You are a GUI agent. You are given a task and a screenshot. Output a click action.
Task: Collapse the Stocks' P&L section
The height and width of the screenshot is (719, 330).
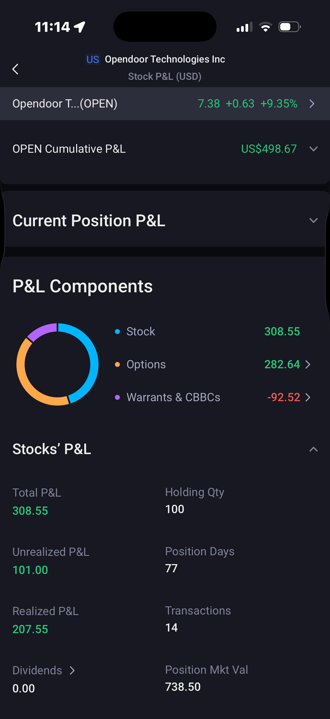point(314,449)
